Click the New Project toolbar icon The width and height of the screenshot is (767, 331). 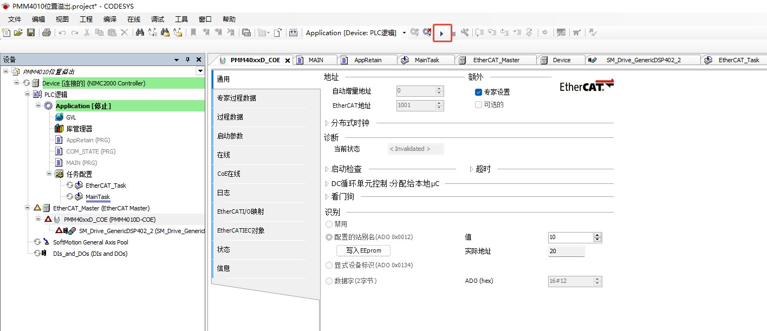click(x=6, y=33)
